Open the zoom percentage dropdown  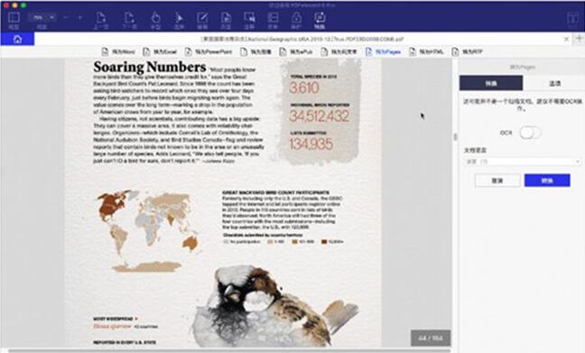click(x=42, y=17)
